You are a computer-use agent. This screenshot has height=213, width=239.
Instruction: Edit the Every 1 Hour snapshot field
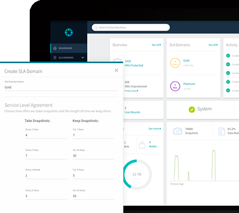(x=46, y=135)
